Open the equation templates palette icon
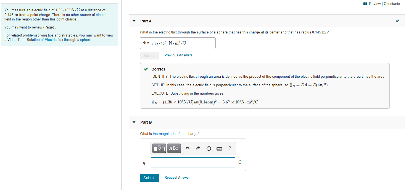The width and height of the screenshot is (409, 190). point(159,148)
